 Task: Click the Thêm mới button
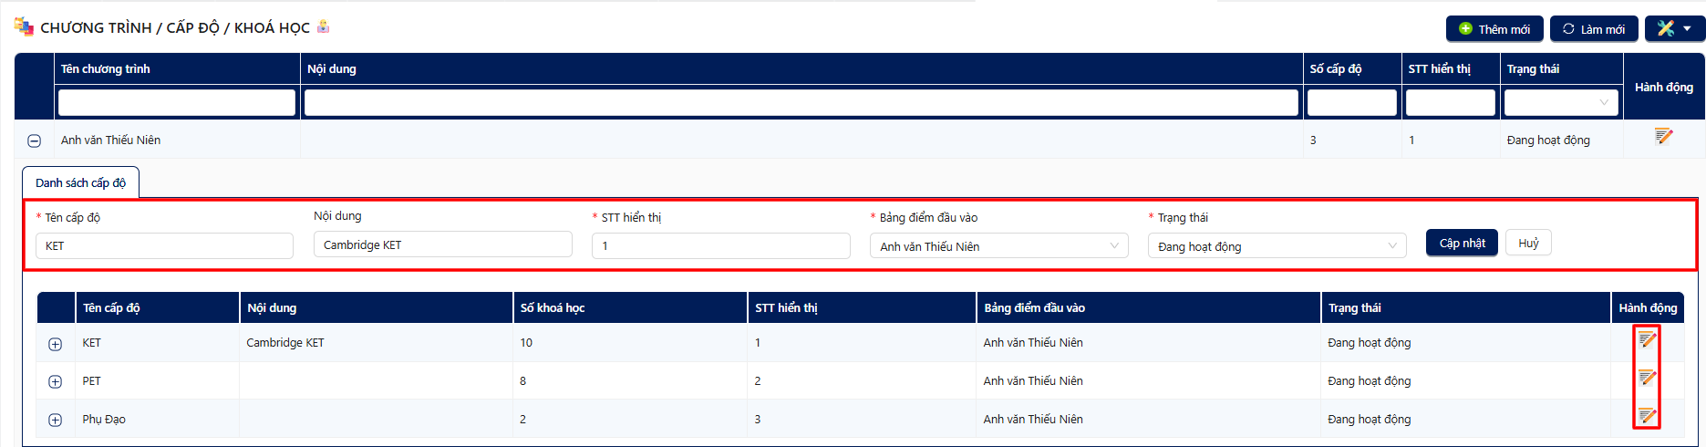1494,29
